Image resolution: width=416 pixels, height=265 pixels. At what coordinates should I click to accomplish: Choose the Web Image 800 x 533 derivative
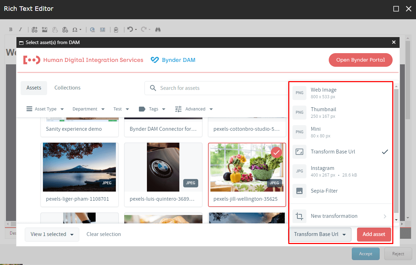coord(324,93)
